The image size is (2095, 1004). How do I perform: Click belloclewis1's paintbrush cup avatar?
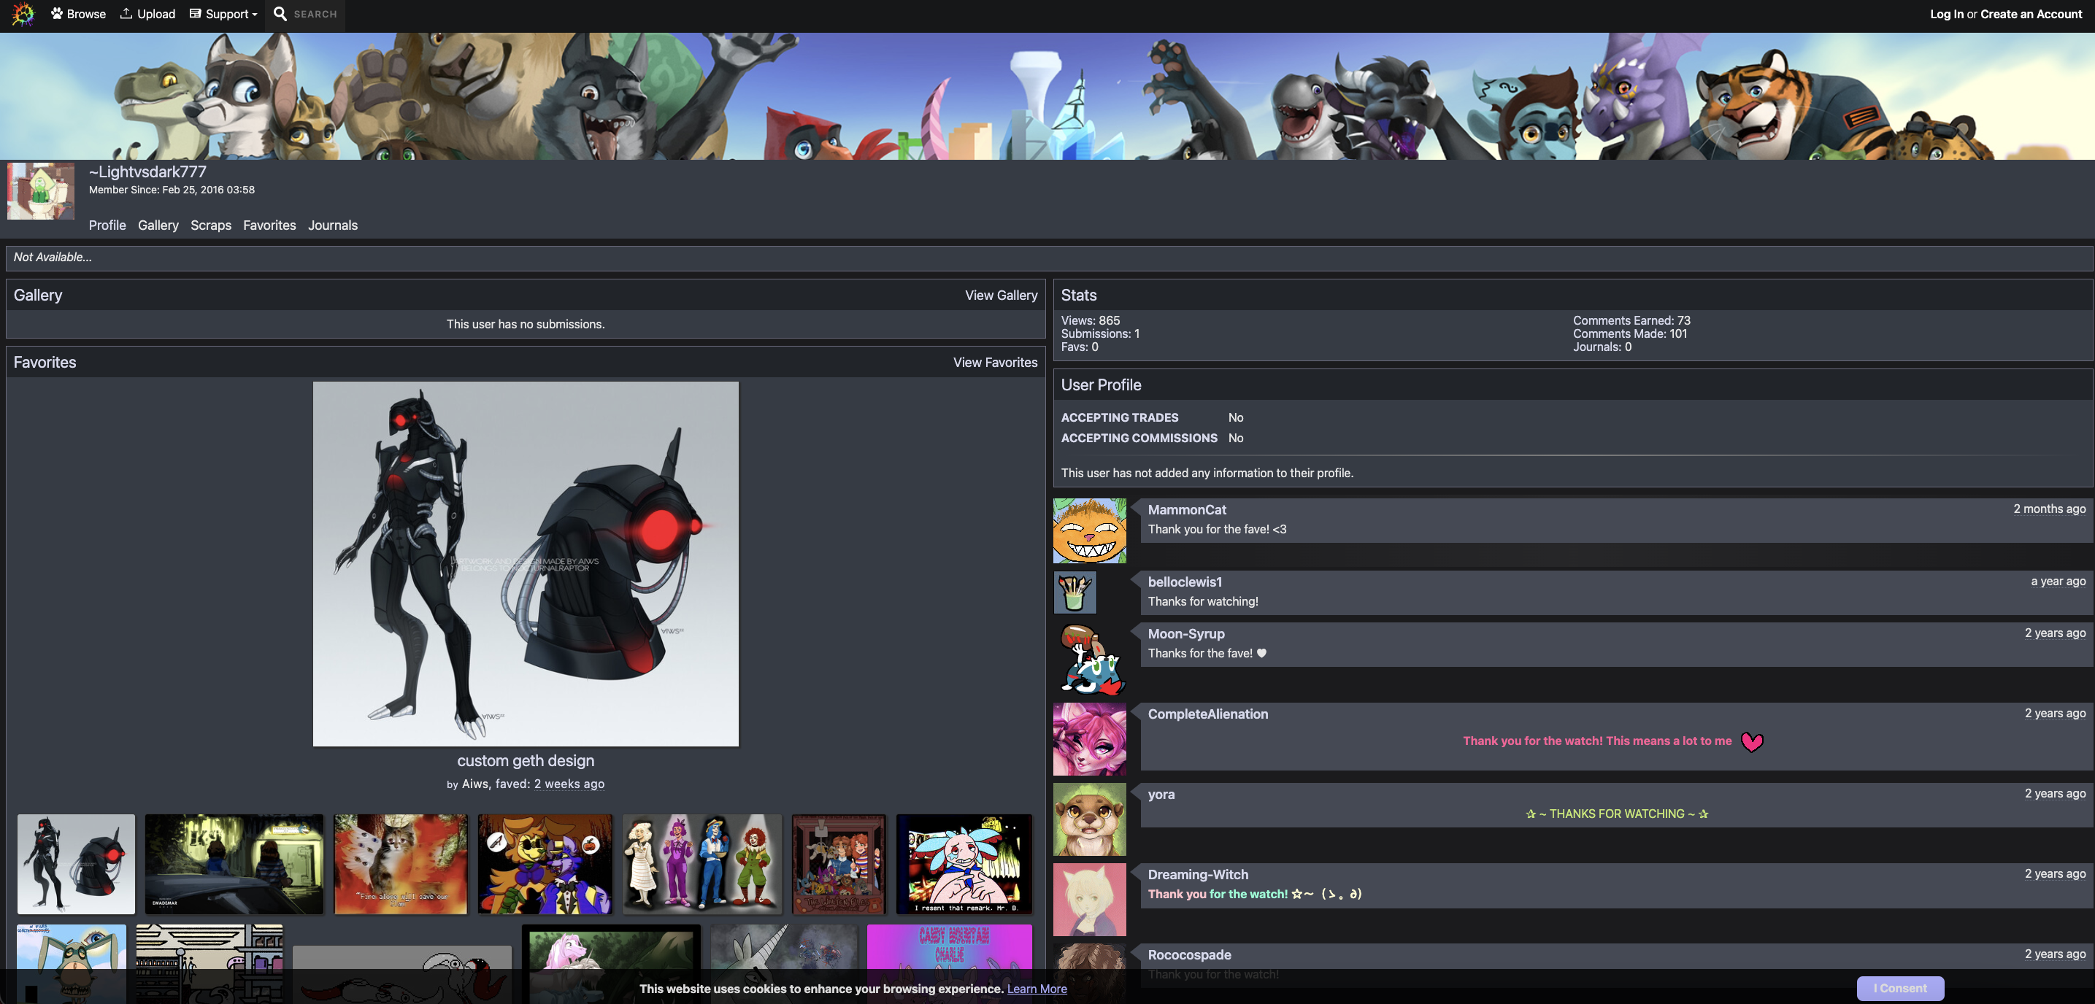click(x=1075, y=592)
